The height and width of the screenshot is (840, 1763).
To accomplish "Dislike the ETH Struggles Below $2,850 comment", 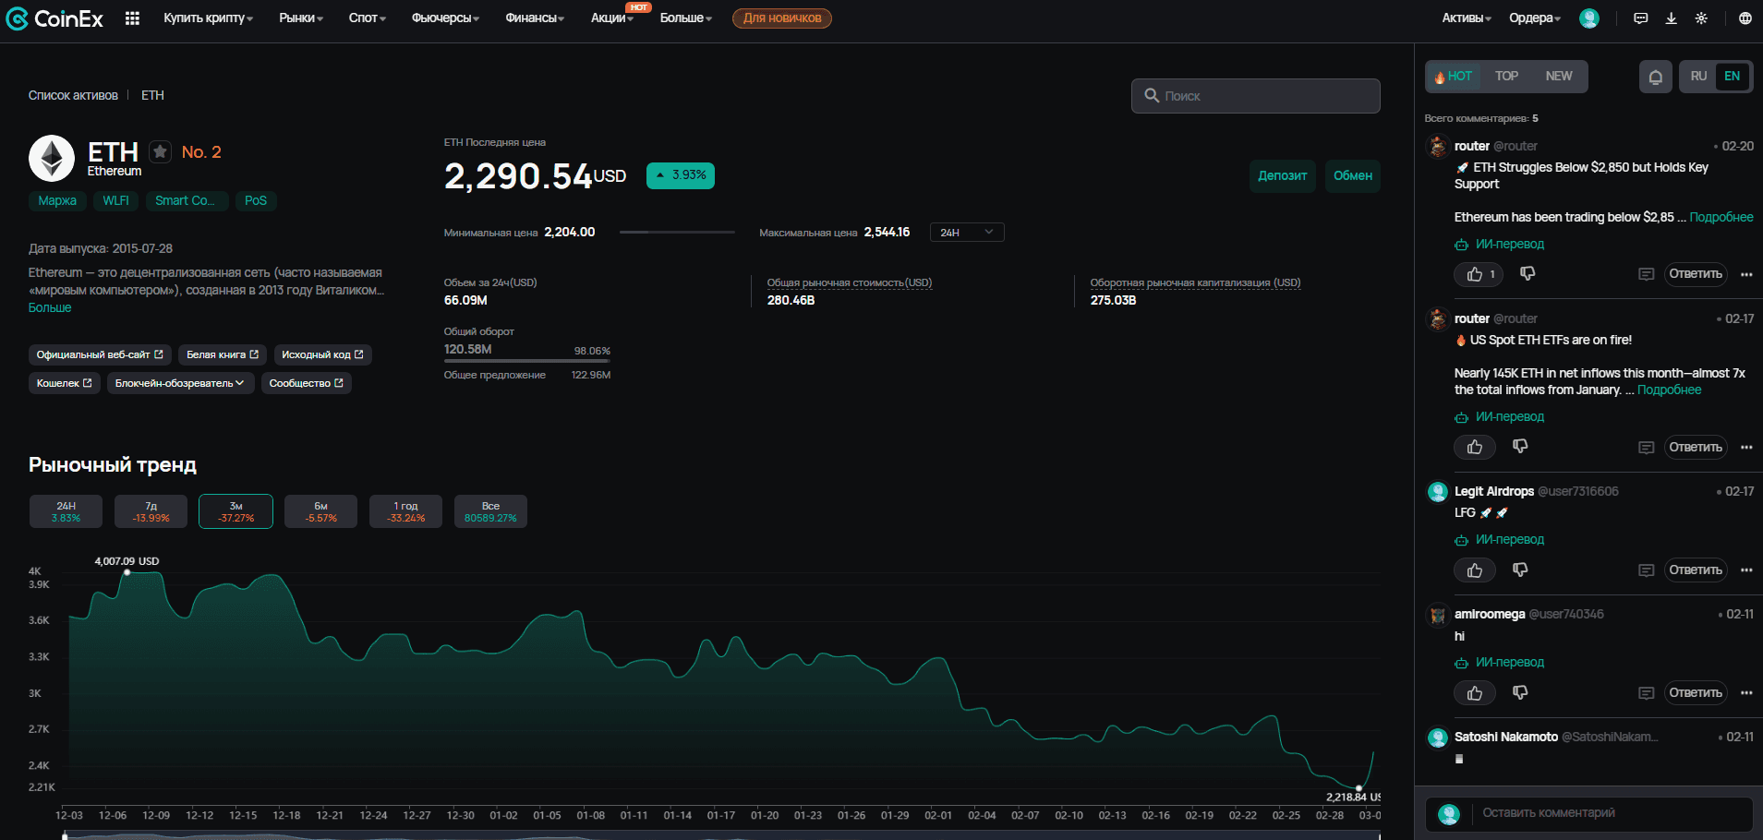I will (x=1528, y=273).
